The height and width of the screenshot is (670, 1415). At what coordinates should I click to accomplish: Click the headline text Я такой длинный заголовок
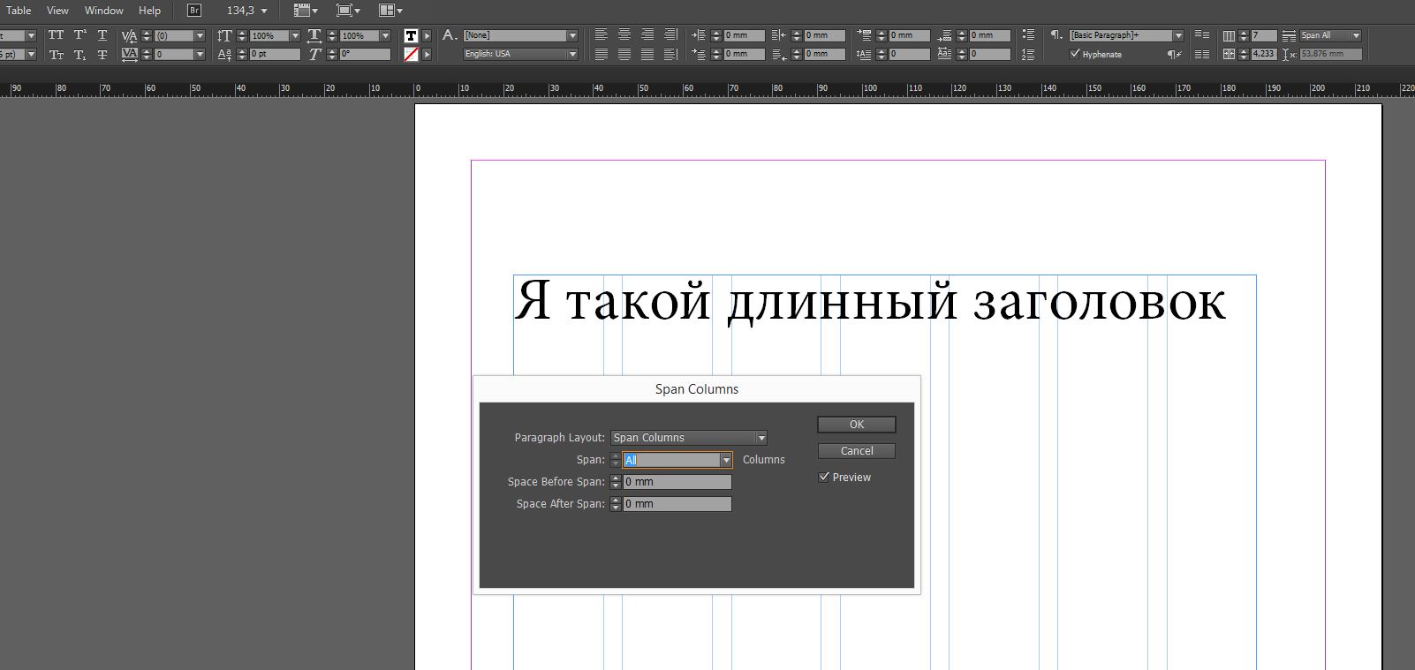coord(870,301)
